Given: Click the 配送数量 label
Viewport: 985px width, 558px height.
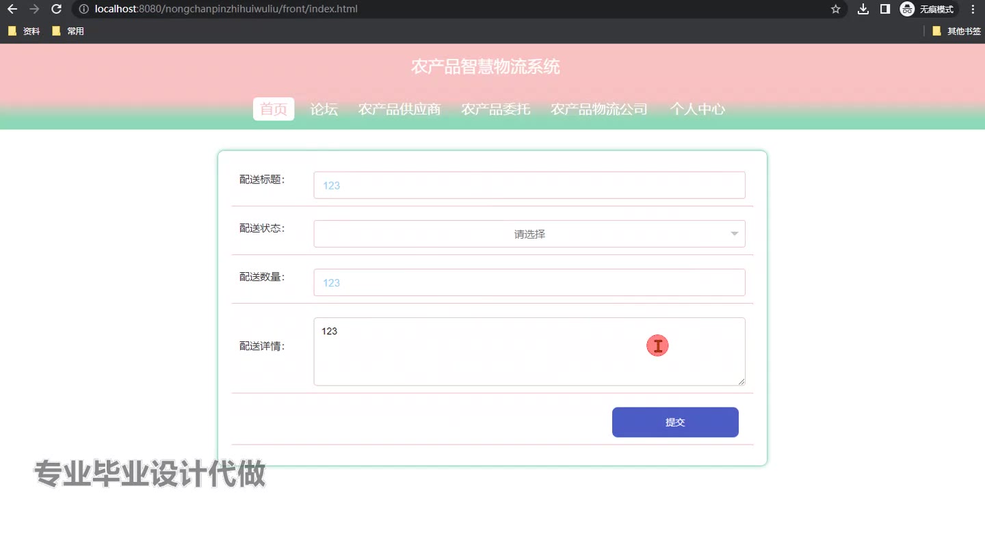Looking at the screenshot, I should pos(262,276).
